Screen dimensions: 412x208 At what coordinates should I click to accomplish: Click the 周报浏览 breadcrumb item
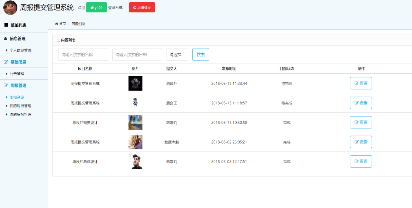click(x=78, y=24)
